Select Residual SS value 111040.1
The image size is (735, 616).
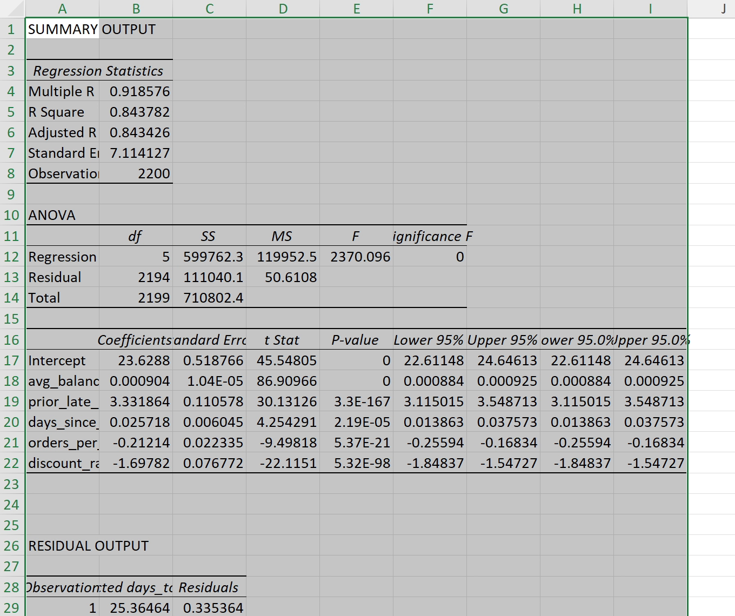(209, 277)
